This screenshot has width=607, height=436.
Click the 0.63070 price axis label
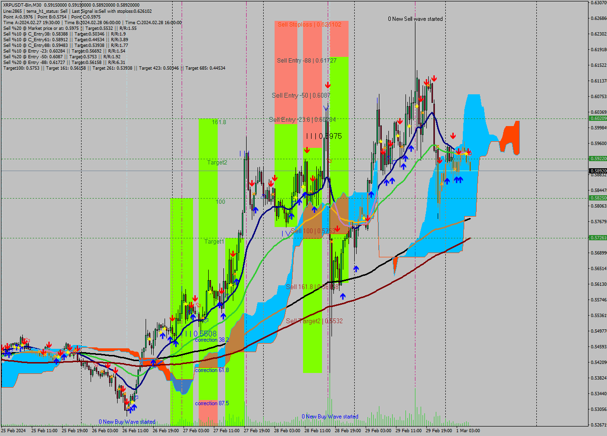[x=598, y=3]
